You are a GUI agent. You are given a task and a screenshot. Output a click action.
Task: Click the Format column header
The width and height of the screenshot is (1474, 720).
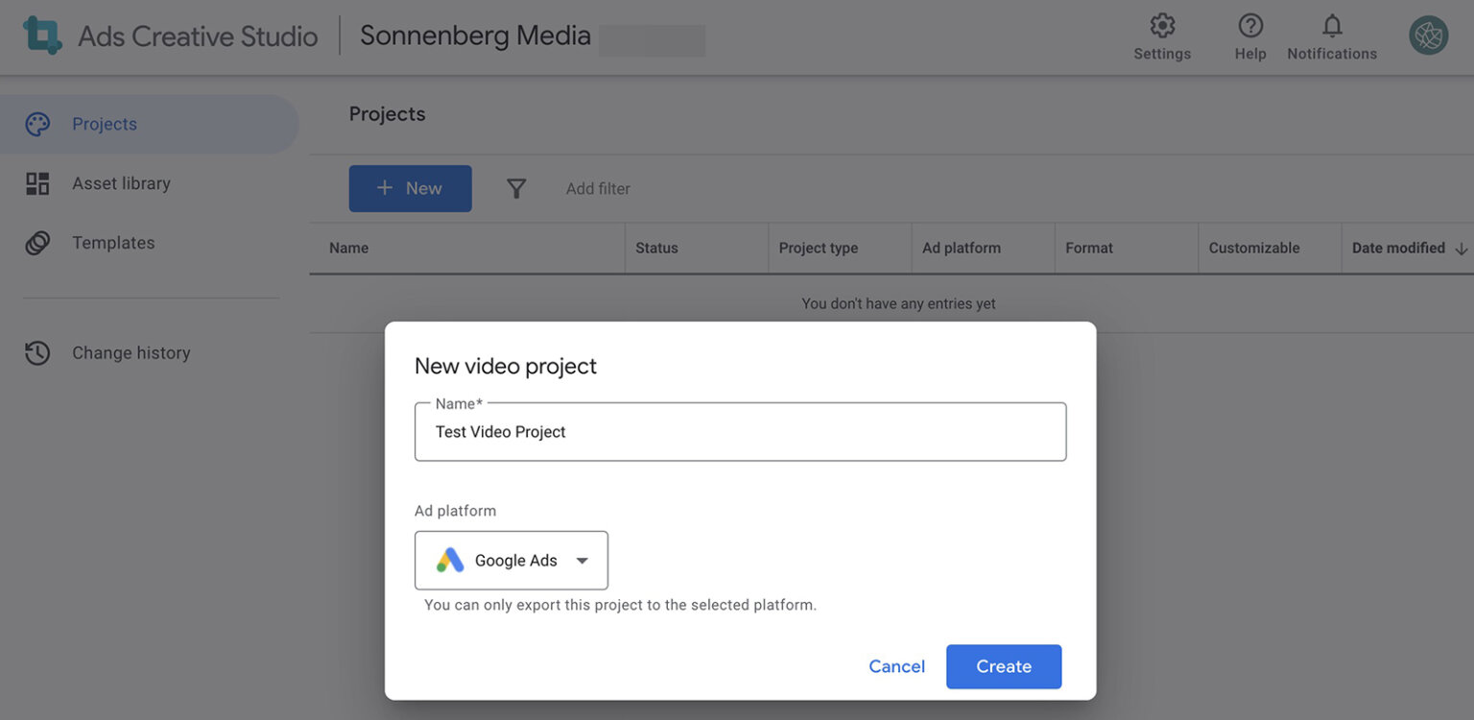pyautogui.click(x=1089, y=248)
